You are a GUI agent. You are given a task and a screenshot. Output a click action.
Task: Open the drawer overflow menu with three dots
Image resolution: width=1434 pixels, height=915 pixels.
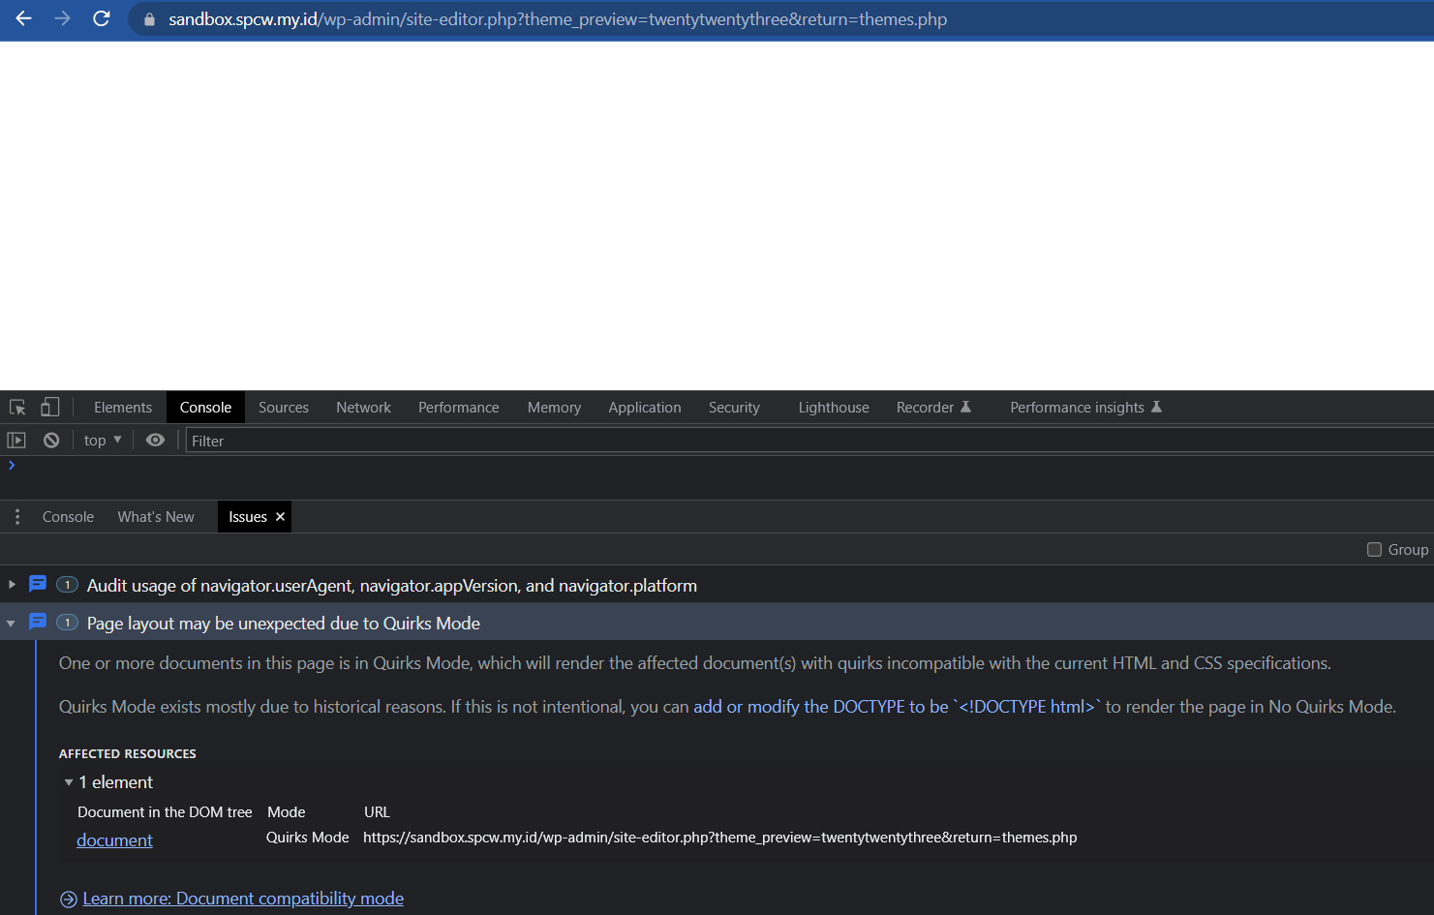pyautogui.click(x=16, y=516)
